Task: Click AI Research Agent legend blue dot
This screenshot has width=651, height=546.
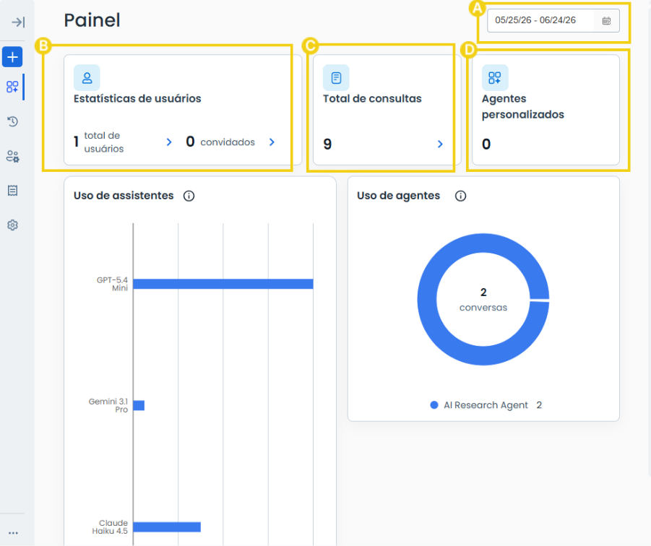Action: click(x=434, y=405)
